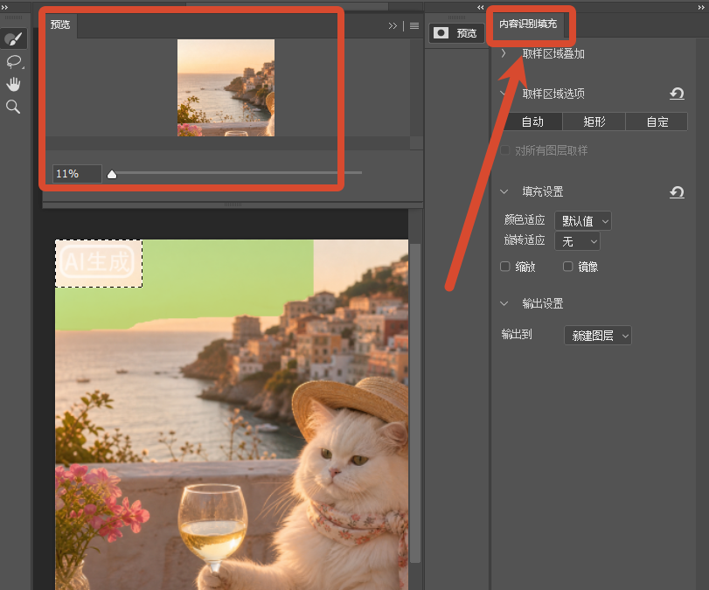The width and height of the screenshot is (709, 590).
Task: Click the canvas vertical scrollbar
Action: 414,402
